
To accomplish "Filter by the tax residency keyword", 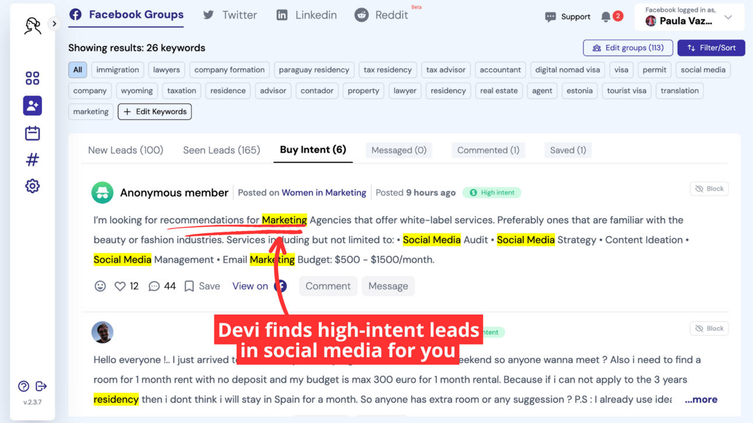I will pyautogui.click(x=388, y=70).
